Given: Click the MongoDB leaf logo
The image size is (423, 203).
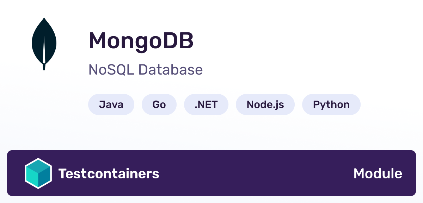Looking at the screenshot, I should coord(44,44).
